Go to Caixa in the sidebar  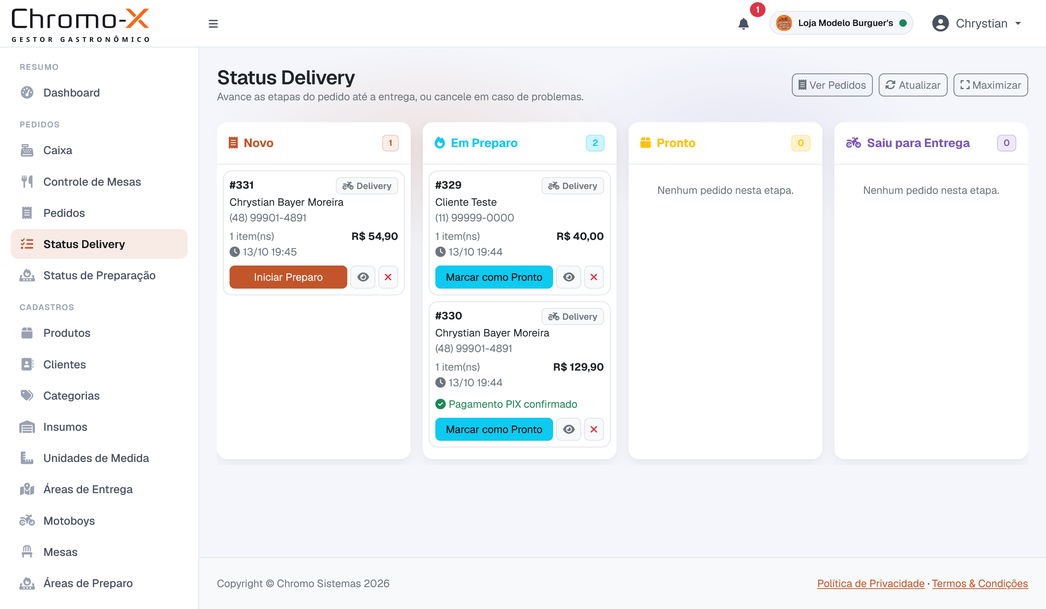click(99, 150)
